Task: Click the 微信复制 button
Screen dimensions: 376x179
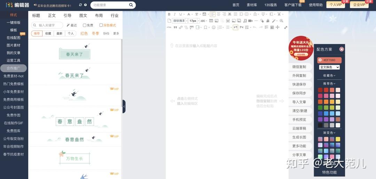Action: point(299,67)
